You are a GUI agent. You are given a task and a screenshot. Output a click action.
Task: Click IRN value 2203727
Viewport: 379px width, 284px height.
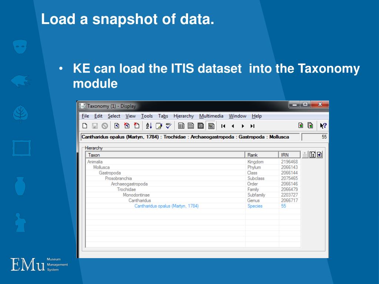click(289, 195)
